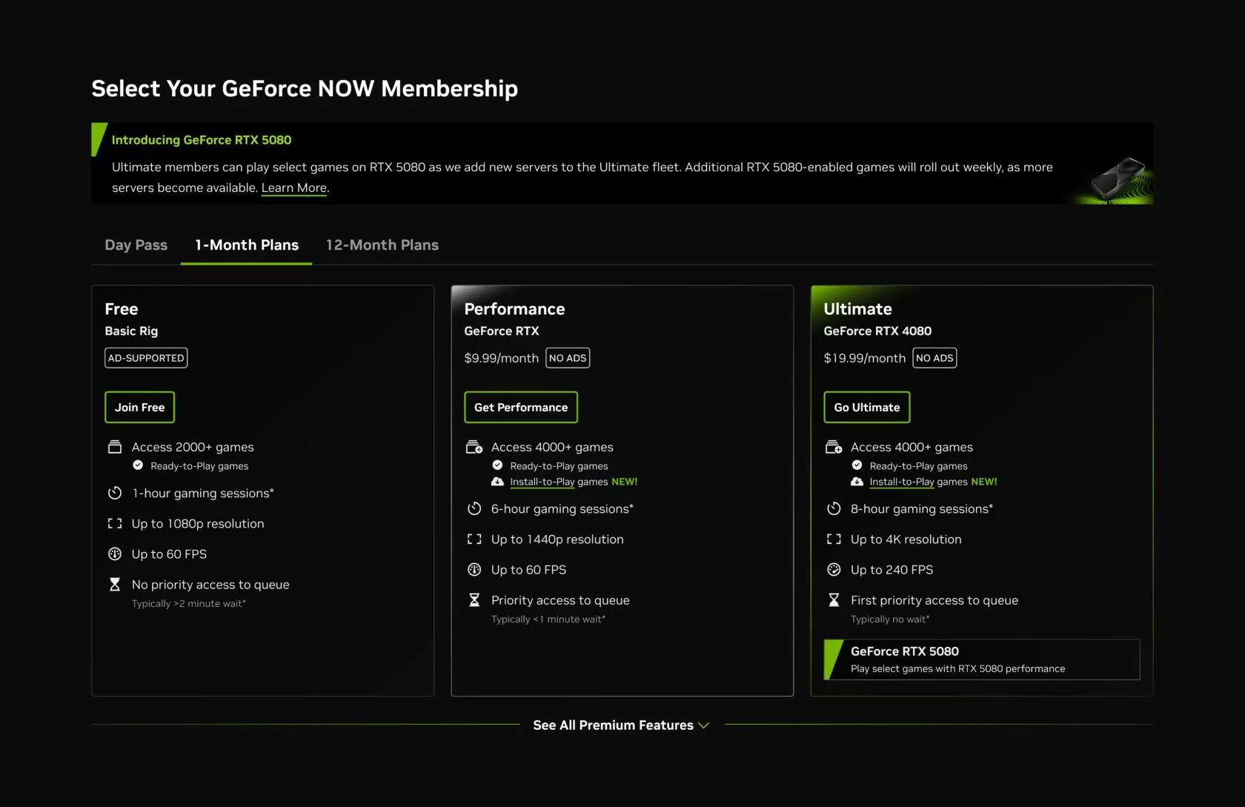Click the clock icon beside 8-hour gaming sessions
Image resolution: width=1245 pixels, height=807 pixels.
(834, 508)
